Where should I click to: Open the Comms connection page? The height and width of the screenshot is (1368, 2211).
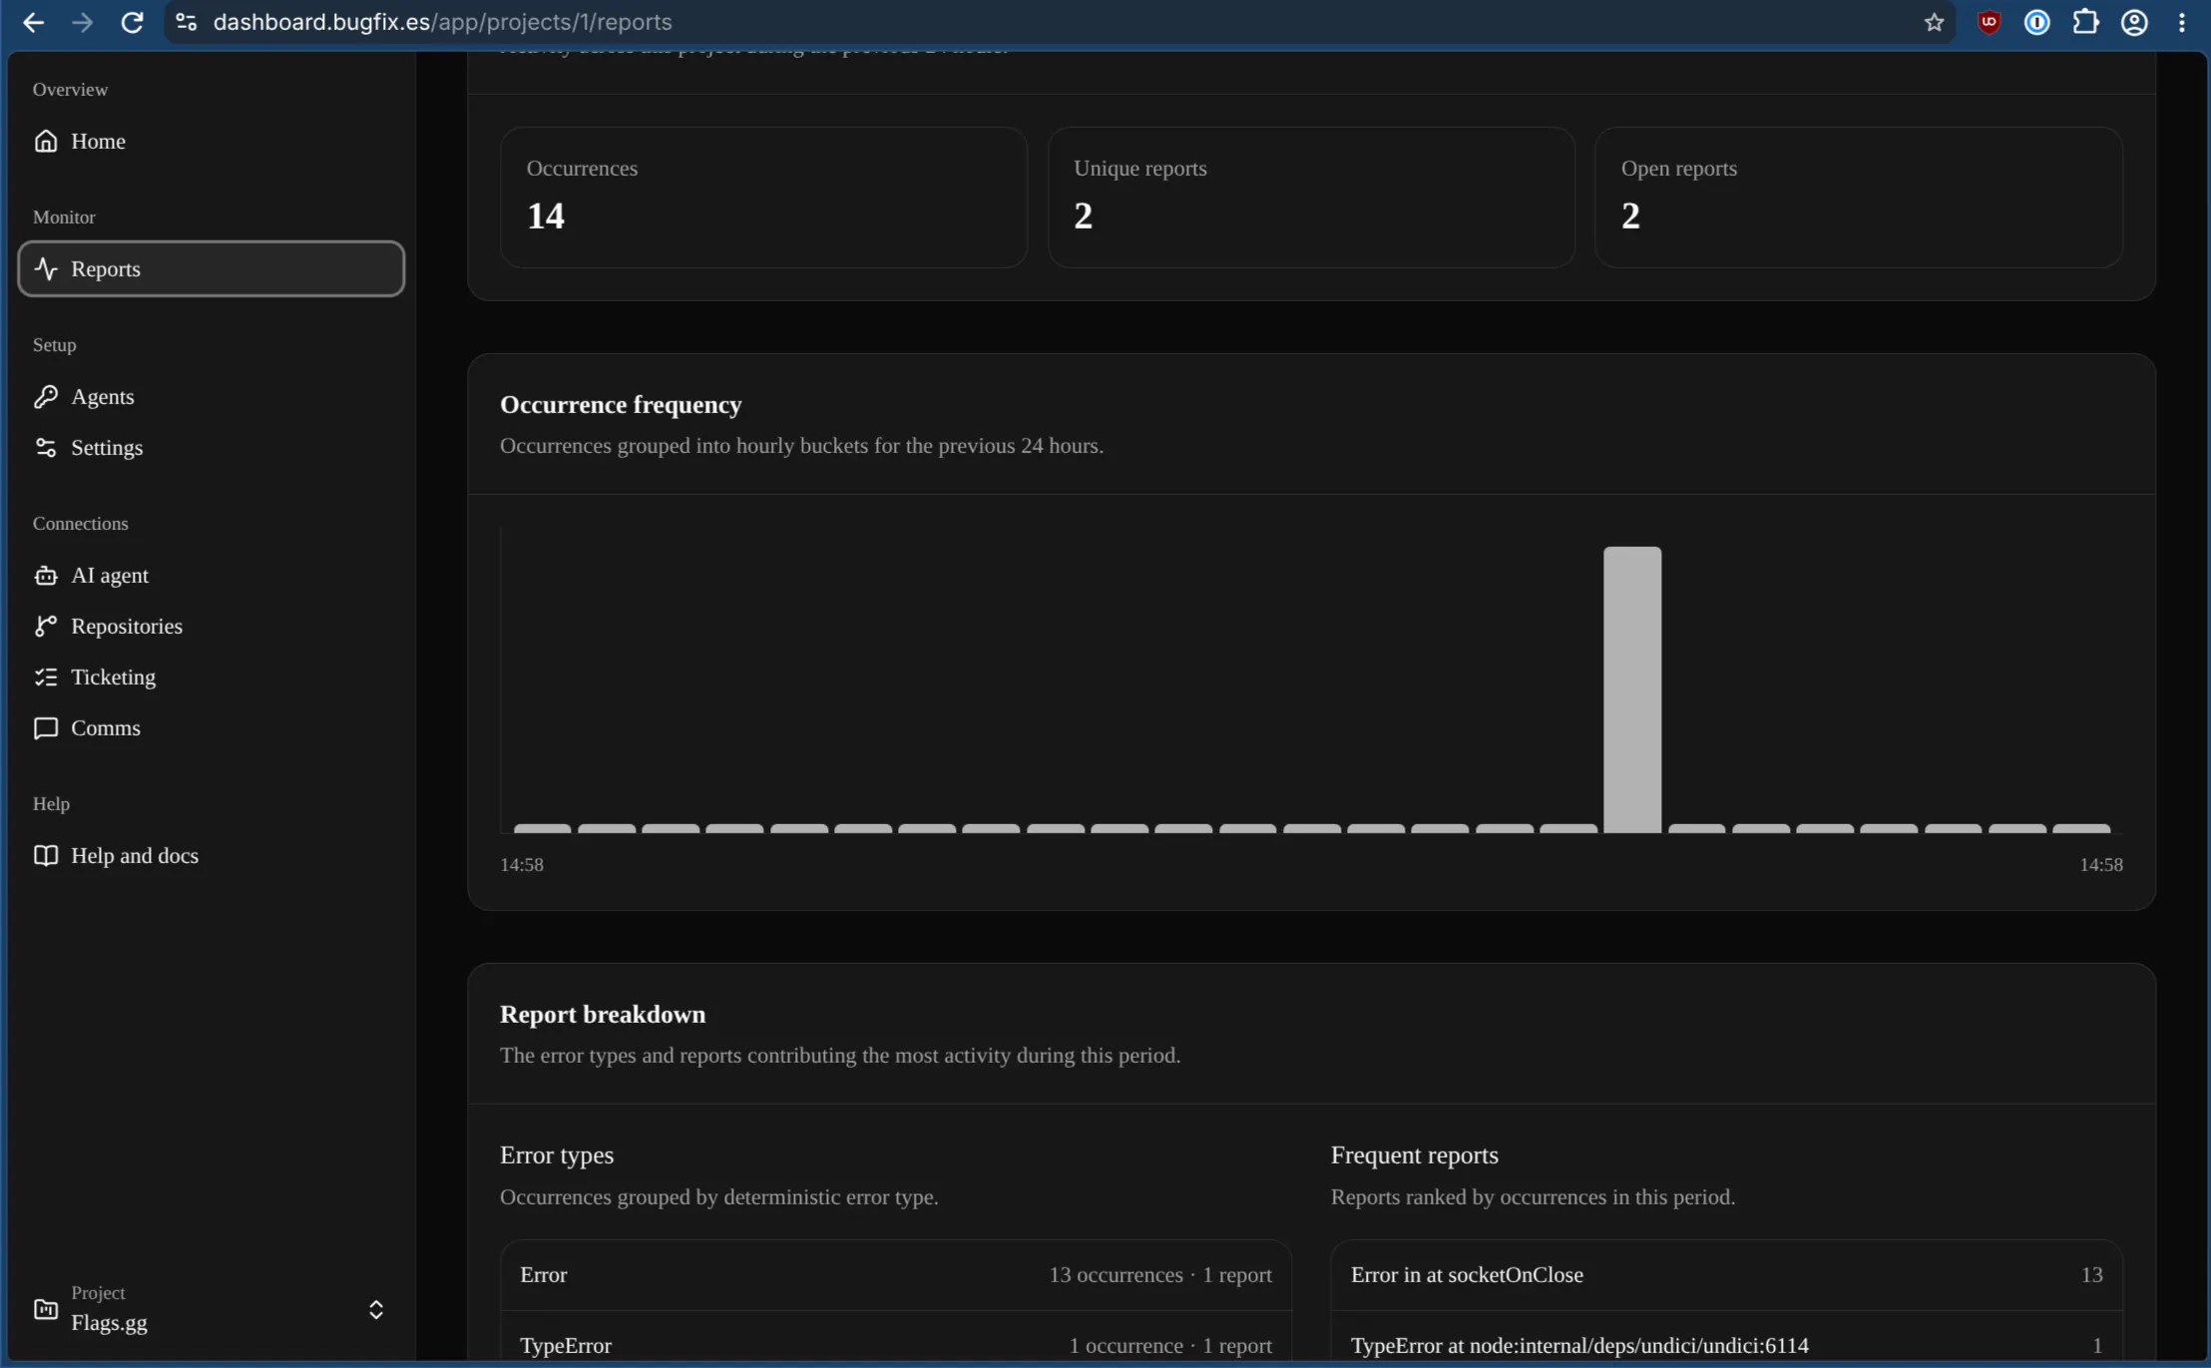212,727
